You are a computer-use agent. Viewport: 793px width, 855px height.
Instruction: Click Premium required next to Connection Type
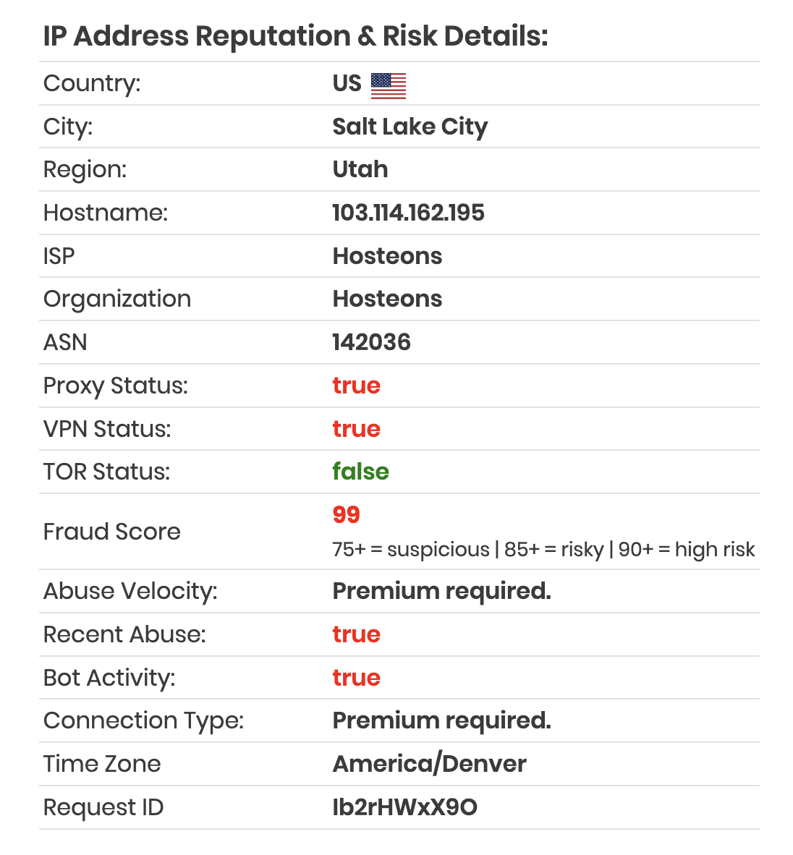point(442,721)
